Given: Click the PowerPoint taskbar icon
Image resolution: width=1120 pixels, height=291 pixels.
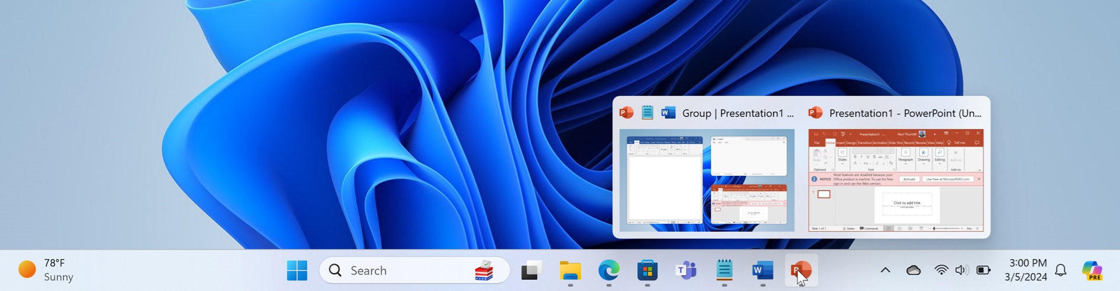Looking at the screenshot, I should tap(801, 271).
